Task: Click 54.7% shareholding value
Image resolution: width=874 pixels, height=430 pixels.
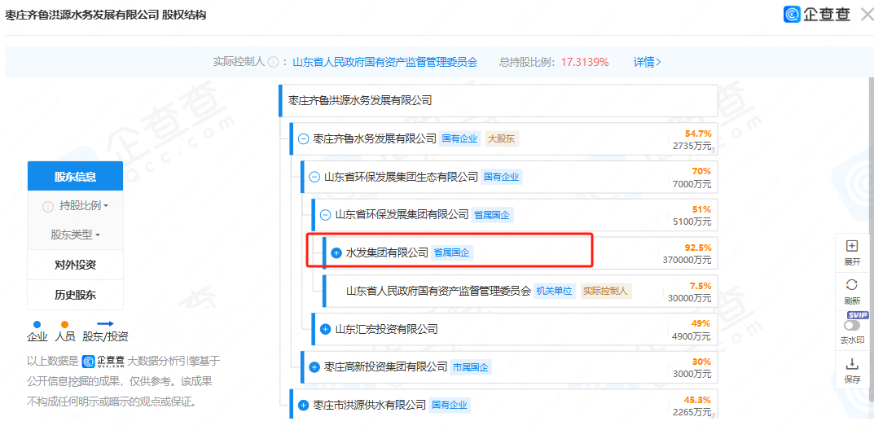Action: (698, 134)
